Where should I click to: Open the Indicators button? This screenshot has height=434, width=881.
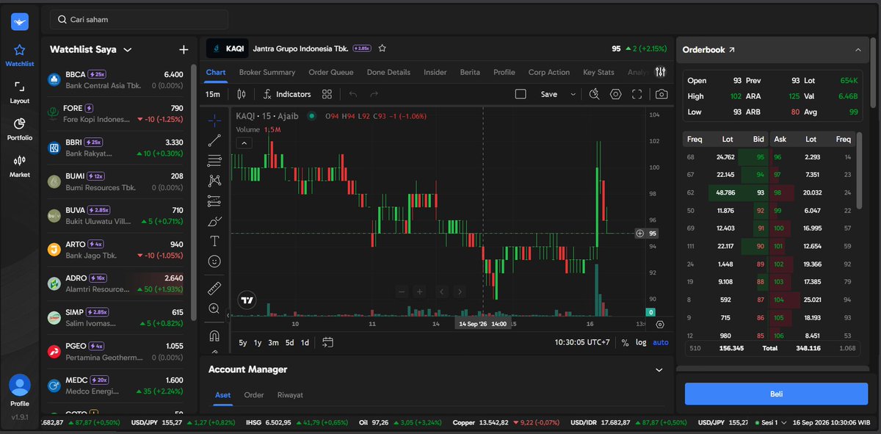click(287, 94)
